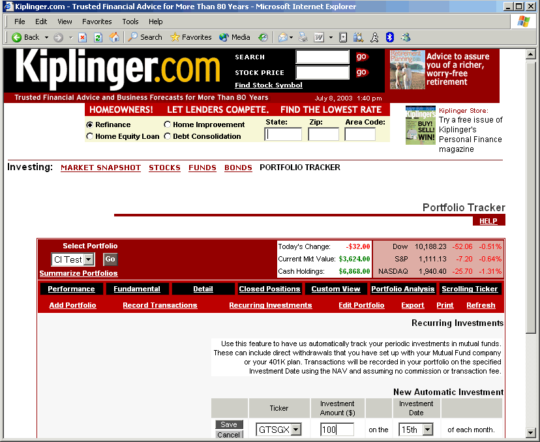Click the Print icon

point(302,37)
